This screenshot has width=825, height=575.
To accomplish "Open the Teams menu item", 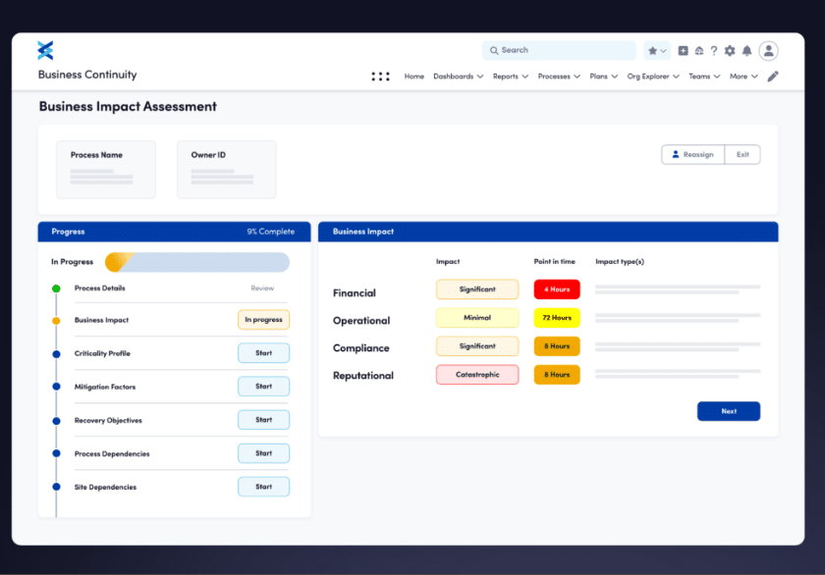I will [703, 76].
